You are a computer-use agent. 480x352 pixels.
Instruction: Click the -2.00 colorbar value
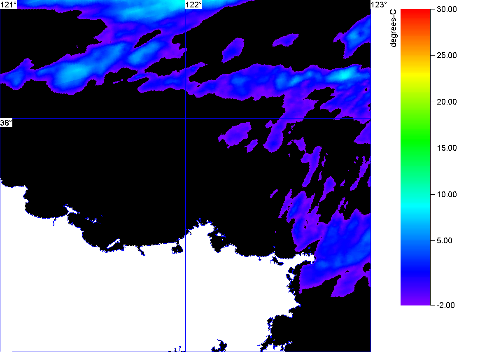point(445,305)
